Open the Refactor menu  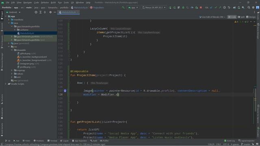coord(45,2)
